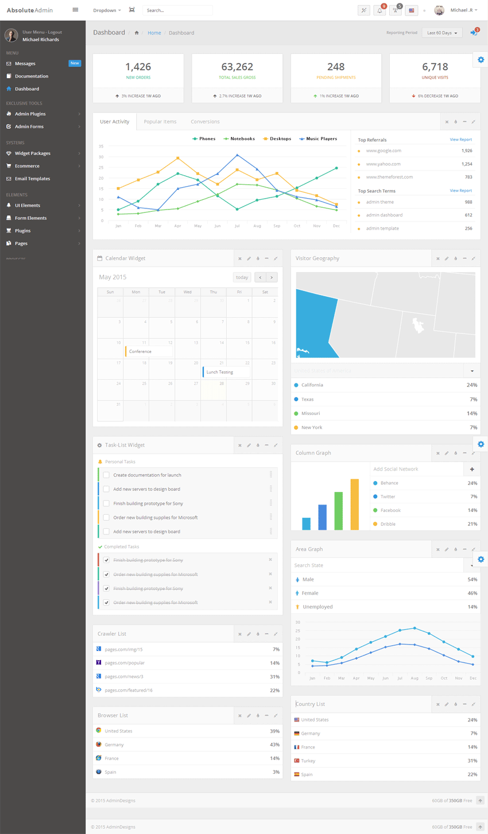The width and height of the screenshot is (488, 834).
Task: Click the fullscreen icon beside Dropdown
Action: pyautogui.click(x=132, y=10)
